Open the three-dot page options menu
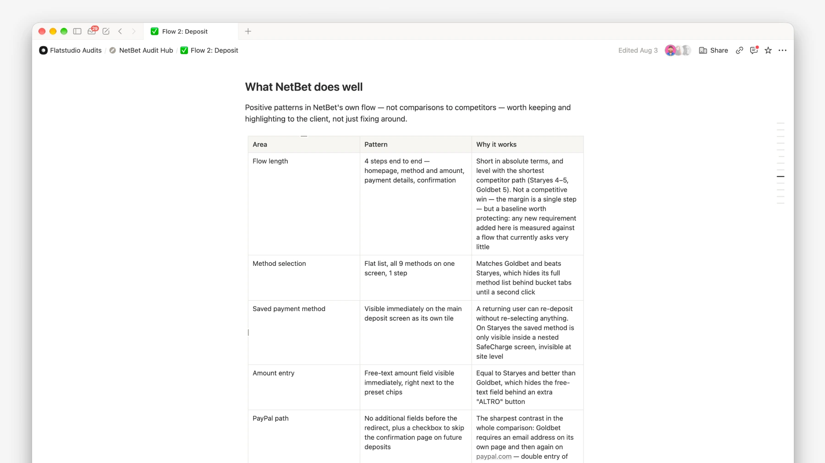The height and width of the screenshot is (463, 825). [x=782, y=50]
